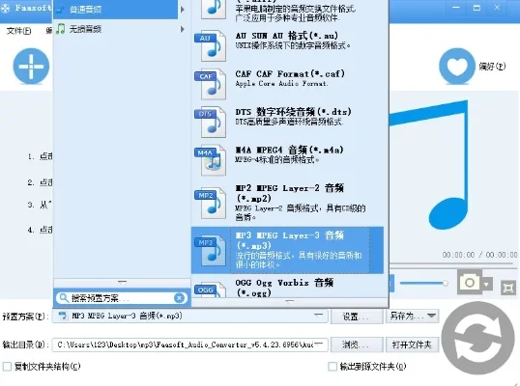The height and width of the screenshot is (386, 520).
Task: Choose the CAF format file icon
Action: pos(212,84)
